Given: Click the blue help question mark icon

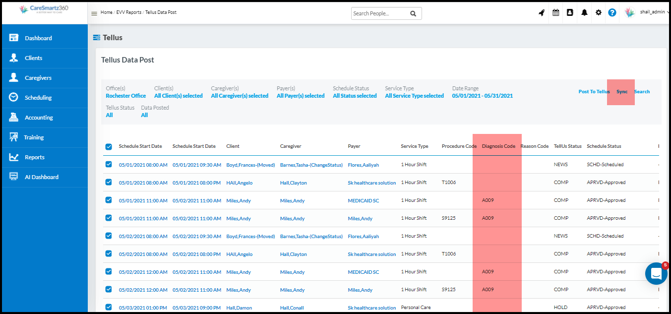Looking at the screenshot, I should pyautogui.click(x=612, y=13).
